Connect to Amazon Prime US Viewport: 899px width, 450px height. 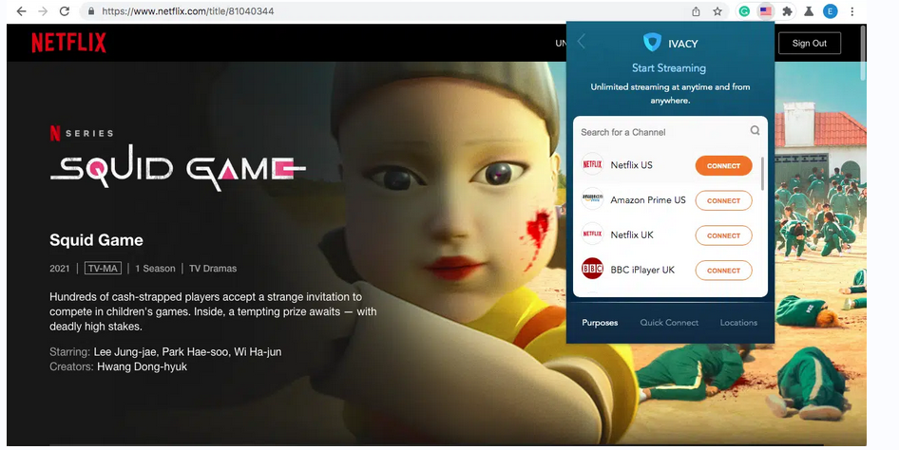pyautogui.click(x=723, y=200)
